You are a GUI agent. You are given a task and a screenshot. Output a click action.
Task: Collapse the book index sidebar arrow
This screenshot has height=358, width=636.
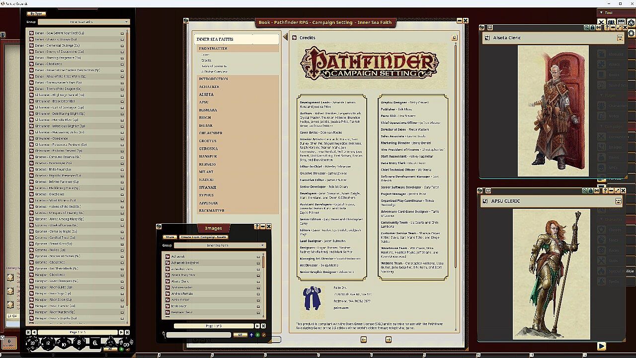pos(285,37)
